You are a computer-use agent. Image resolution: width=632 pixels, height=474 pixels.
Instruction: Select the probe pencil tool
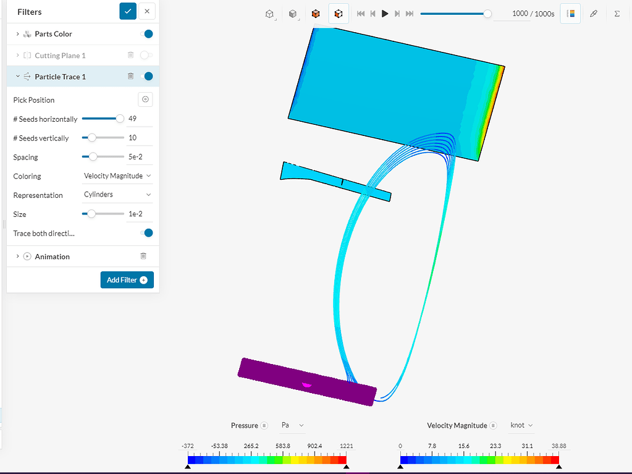click(x=594, y=13)
